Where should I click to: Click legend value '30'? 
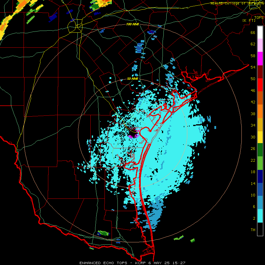tap(253, 137)
